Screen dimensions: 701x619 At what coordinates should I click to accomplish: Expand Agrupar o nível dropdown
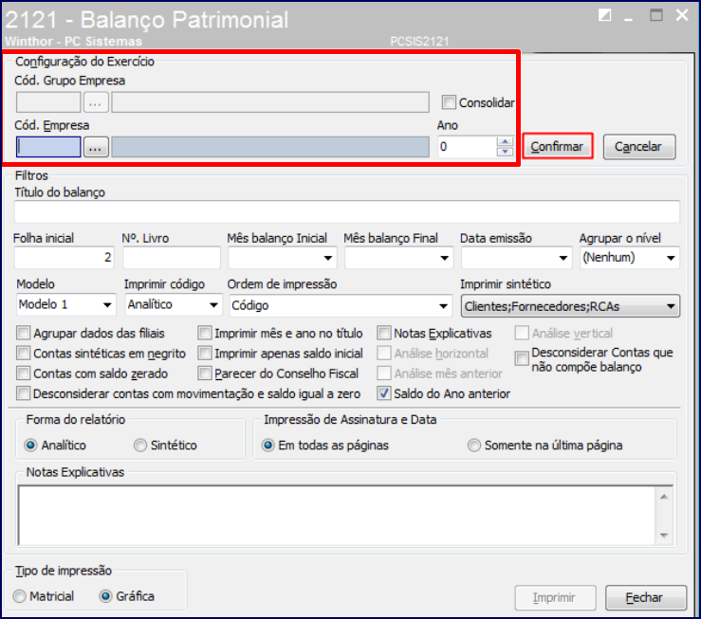pos(671,258)
